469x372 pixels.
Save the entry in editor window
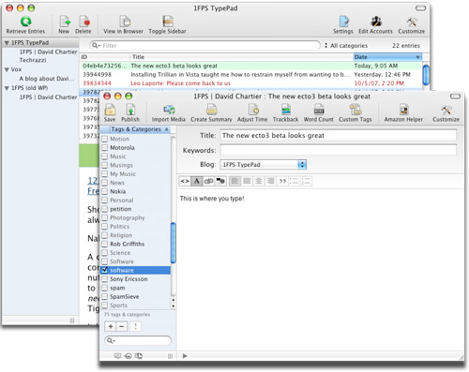(110, 113)
